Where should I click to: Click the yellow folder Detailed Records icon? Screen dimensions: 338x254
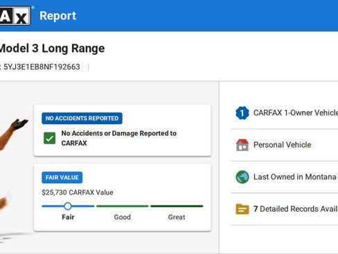coord(242,209)
